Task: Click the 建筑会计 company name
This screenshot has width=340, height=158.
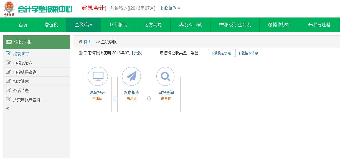Action: (93, 8)
